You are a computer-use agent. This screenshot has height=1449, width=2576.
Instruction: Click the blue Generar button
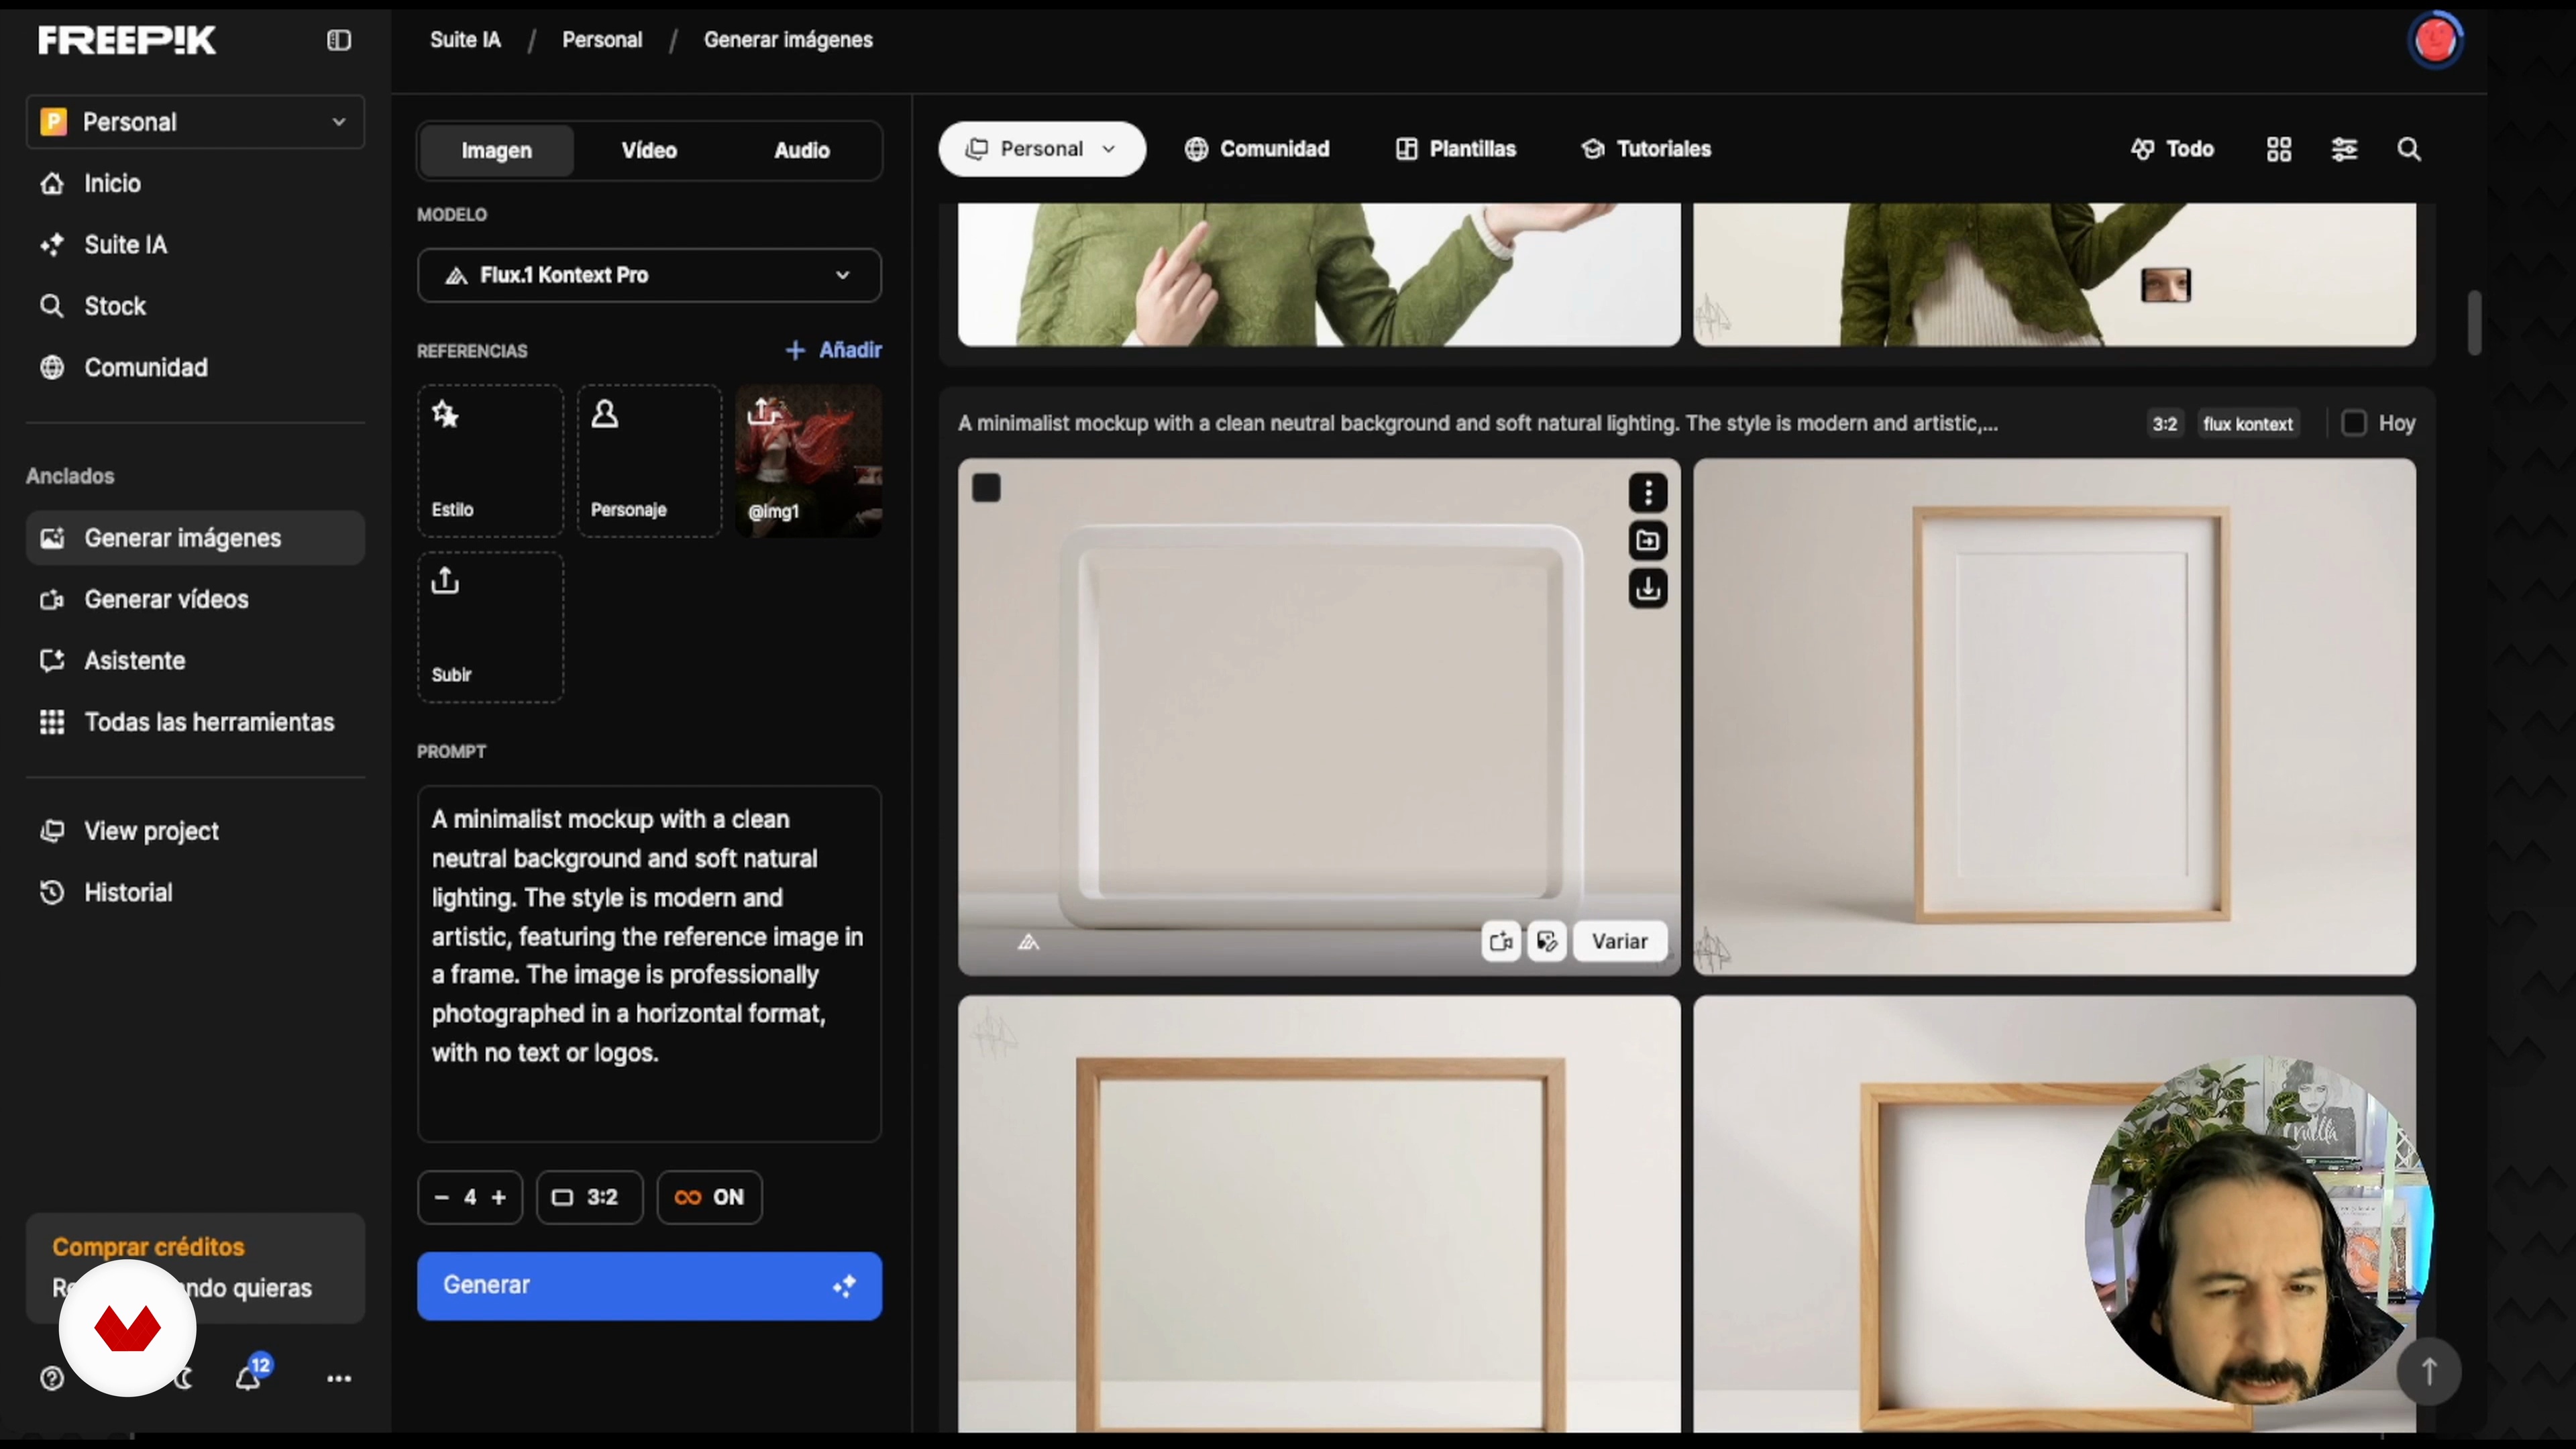(649, 1285)
